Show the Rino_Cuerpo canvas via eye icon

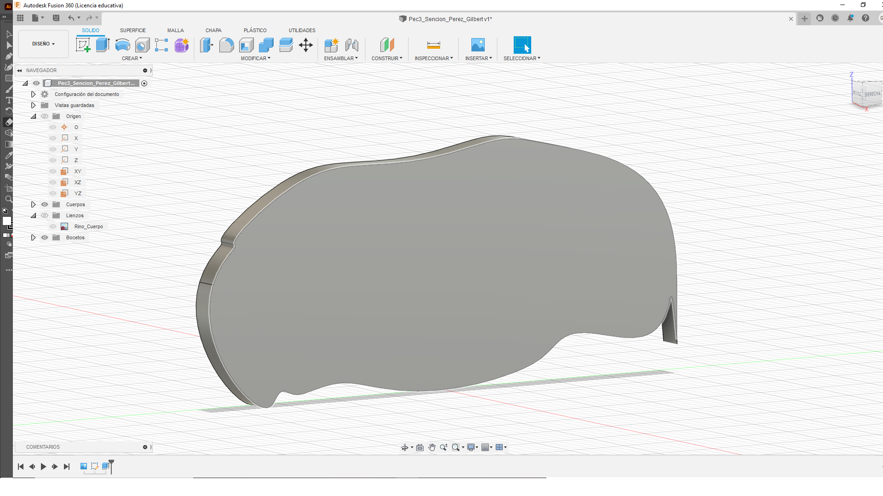coord(53,226)
